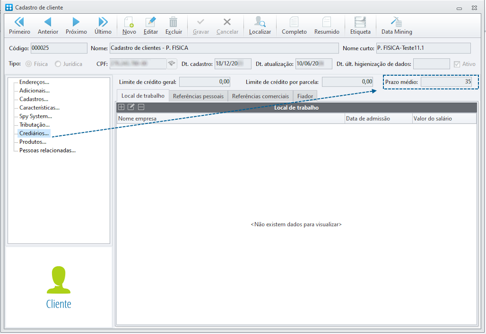
Task: Open the Localizar search tool
Action: pyautogui.click(x=260, y=26)
